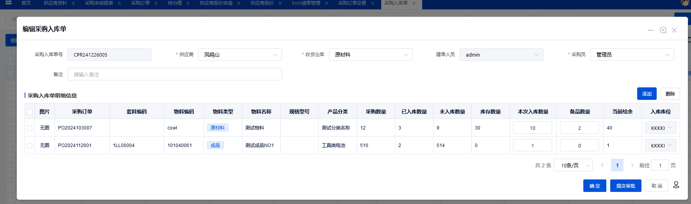Click the 添加 button
This screenshot has height=204, width=691.
coord(647,94)
